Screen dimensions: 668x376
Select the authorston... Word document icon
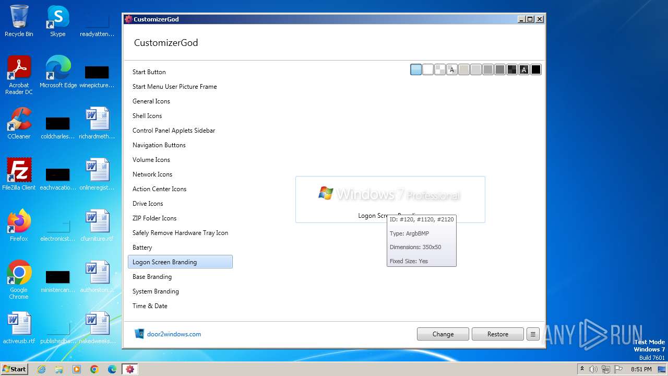[x=97, y=277]
